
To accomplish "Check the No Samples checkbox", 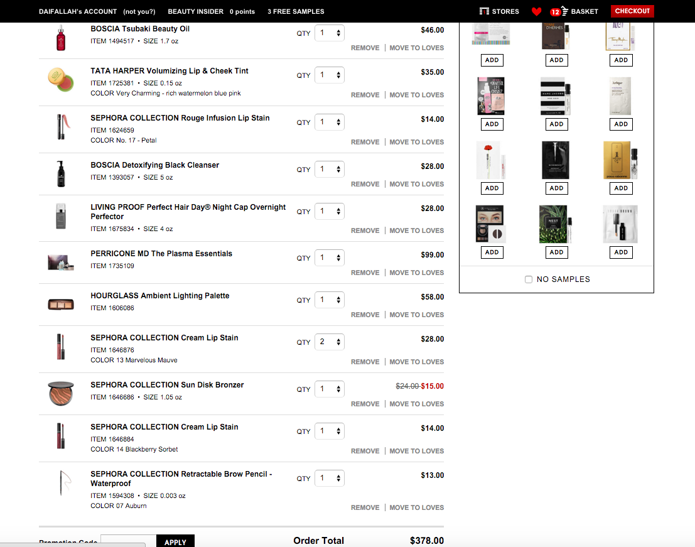I will [529, 279].
